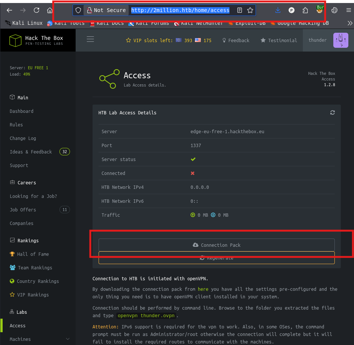Show more bookmarks with the chevron
Image resolution: width=354 pixels, height=345 pixels.
pos(350,23)
